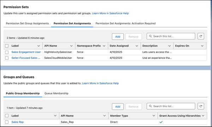Click 'Lets users access the ...' description

157,52
